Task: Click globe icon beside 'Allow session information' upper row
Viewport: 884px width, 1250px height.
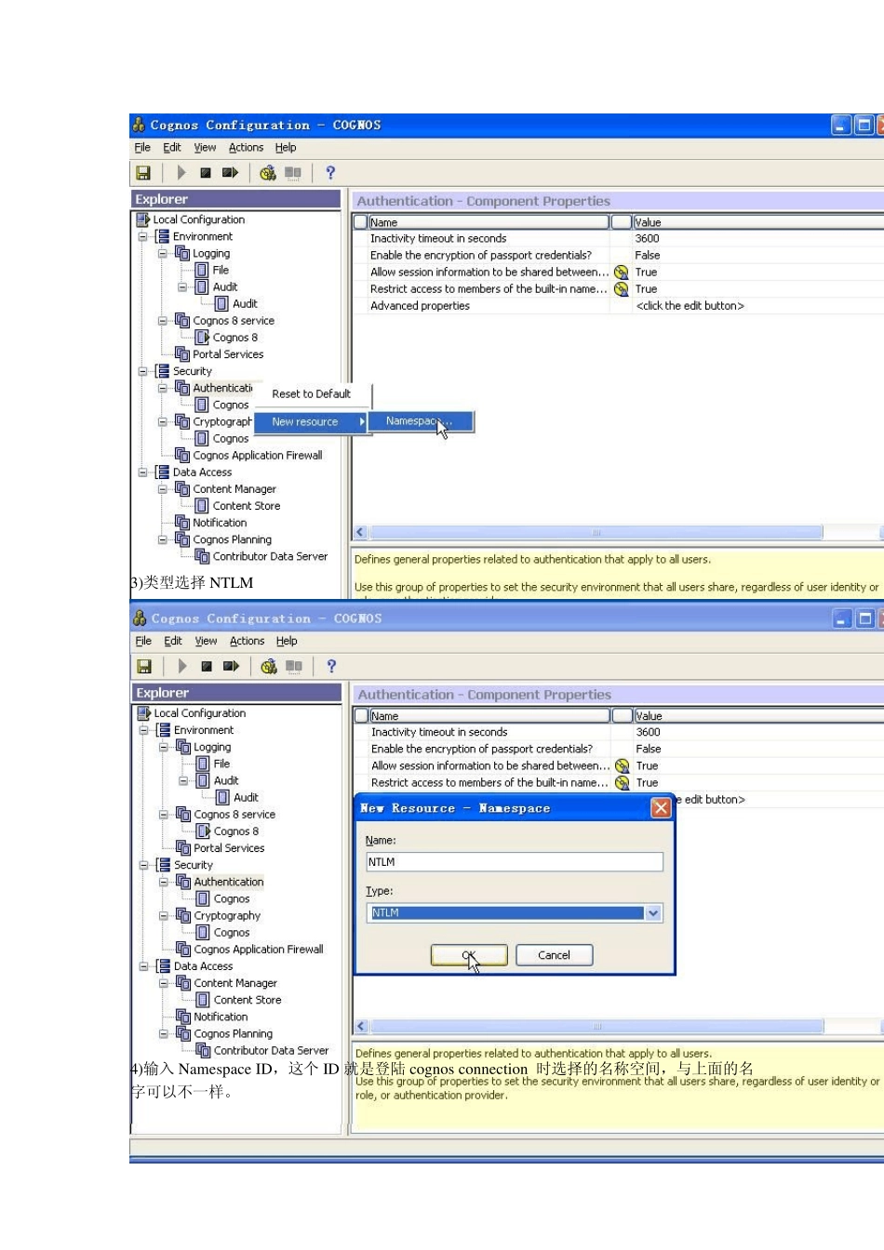Action: [x=622, y=273]
